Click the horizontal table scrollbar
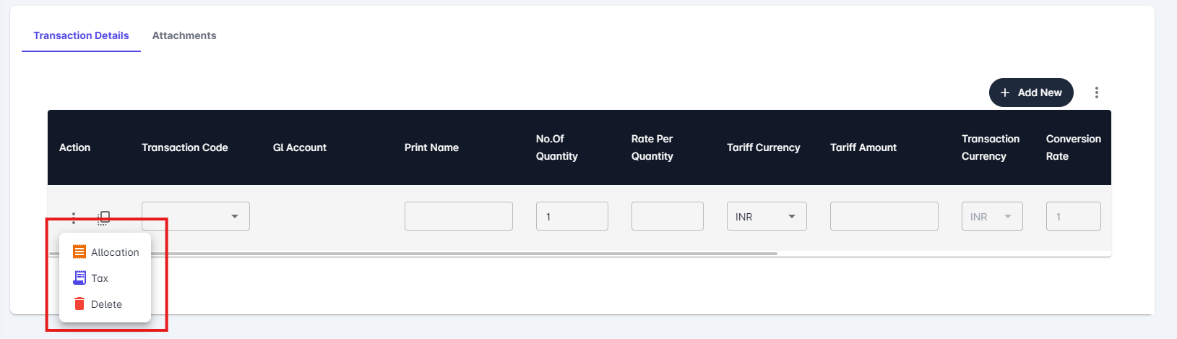This screenshot has width=1177, height=339. (x=413, y=254)
